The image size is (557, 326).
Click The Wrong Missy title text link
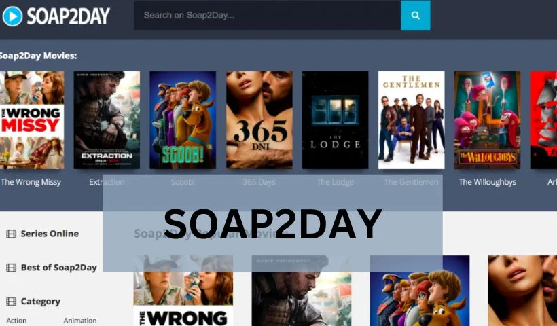31,182
